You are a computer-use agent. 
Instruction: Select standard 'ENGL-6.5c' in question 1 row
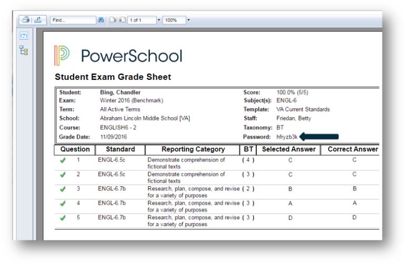pos(112,160)
